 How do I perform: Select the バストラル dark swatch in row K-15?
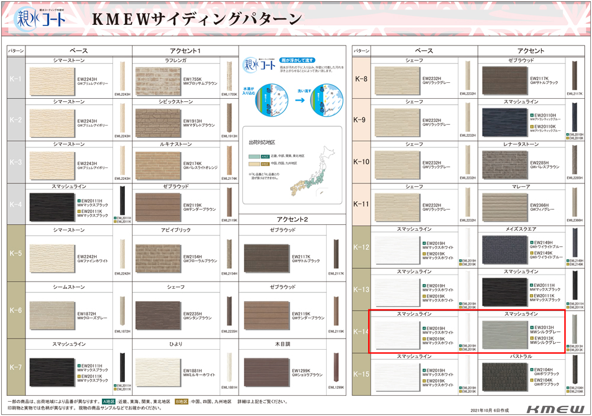(x=505, y=377)
